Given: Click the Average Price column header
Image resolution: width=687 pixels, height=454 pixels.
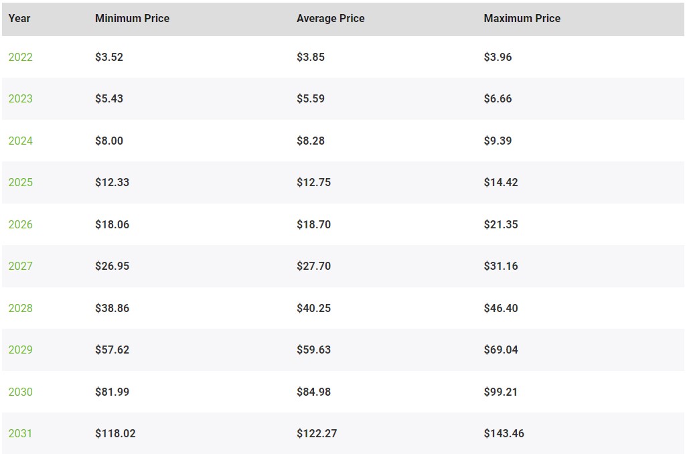Looking at the screenshot, I should 330,18.
